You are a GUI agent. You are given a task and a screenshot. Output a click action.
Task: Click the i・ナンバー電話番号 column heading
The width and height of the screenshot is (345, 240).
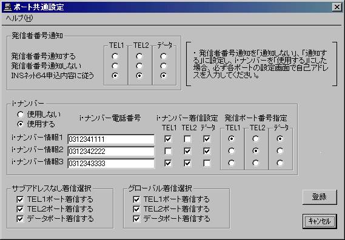pyautogui.click(x=110, y=118)
